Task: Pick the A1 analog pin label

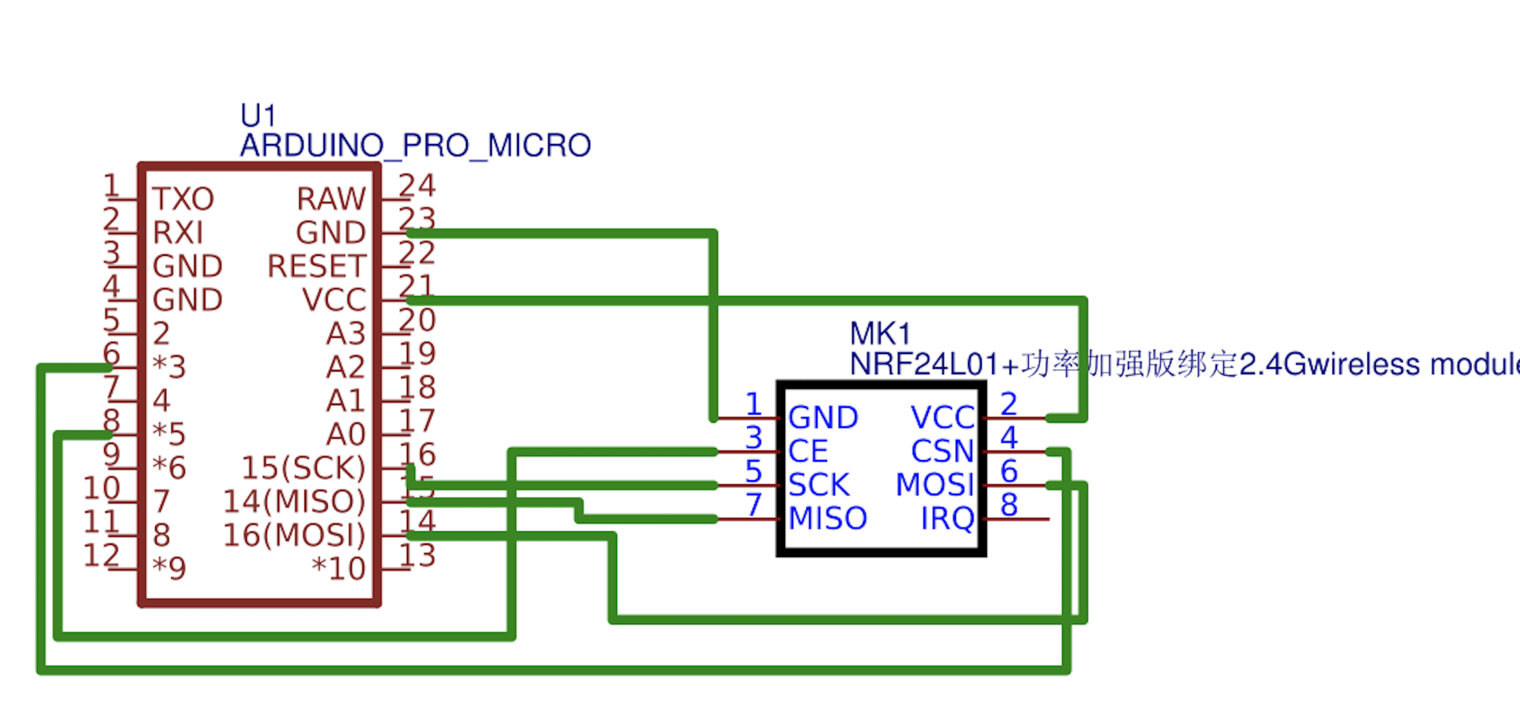Action: 346,401
